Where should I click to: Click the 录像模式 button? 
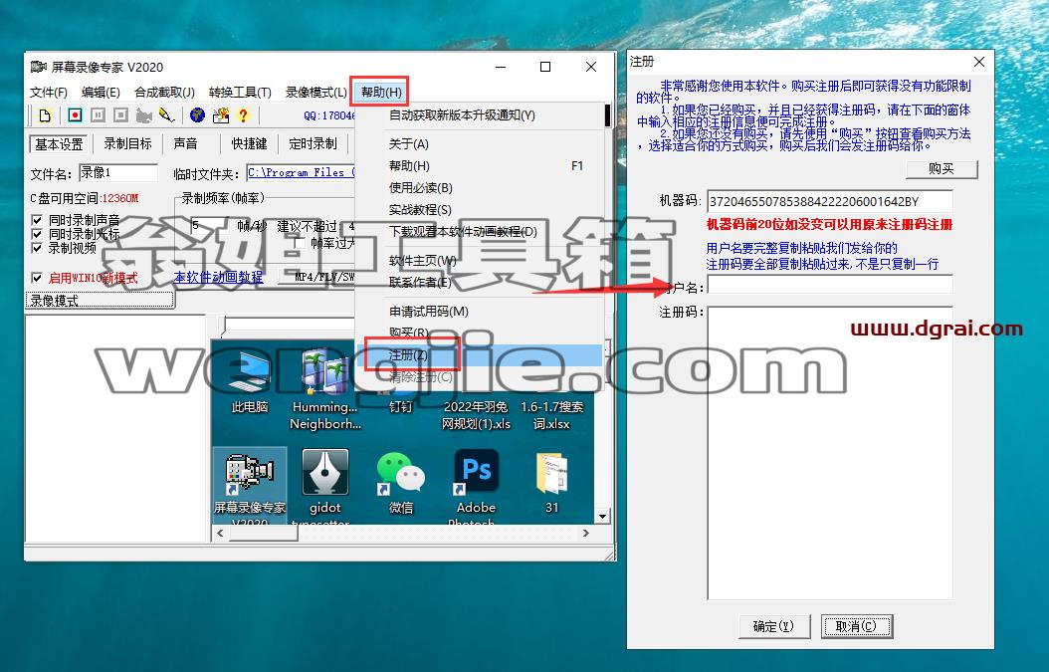[x=100, y=301]
